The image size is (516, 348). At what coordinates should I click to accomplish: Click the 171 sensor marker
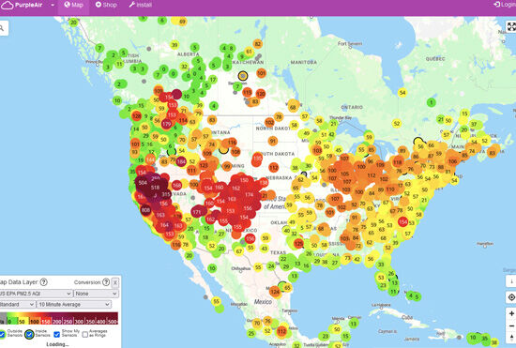(197, 212)
